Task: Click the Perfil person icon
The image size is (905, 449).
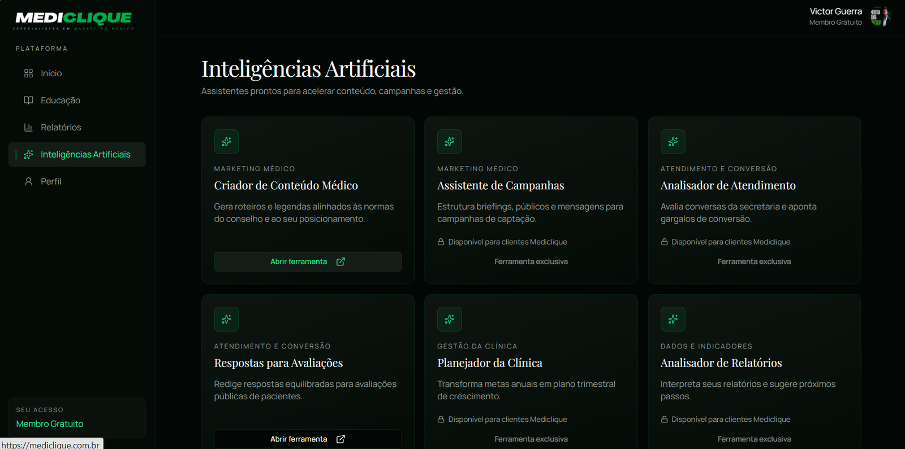Action: pos(28,182)
